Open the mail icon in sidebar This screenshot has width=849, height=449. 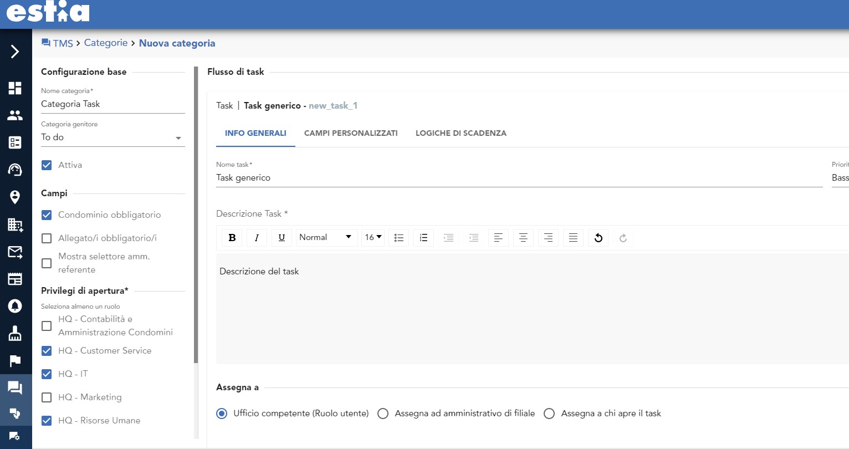15,252
